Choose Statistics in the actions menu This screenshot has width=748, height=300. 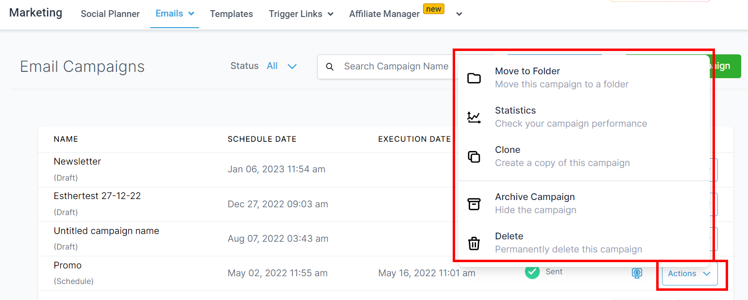(x=515, y=111)
